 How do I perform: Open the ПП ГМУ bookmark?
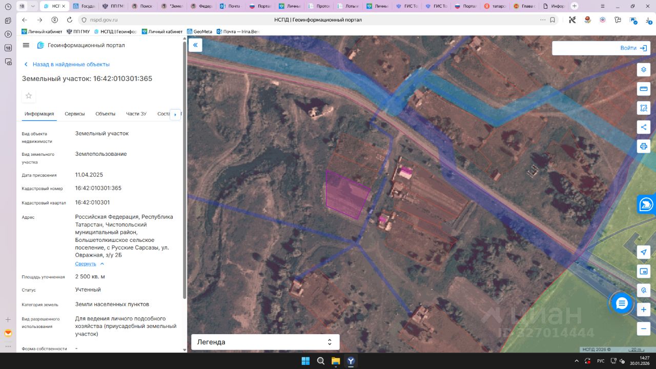click(78, 32)
